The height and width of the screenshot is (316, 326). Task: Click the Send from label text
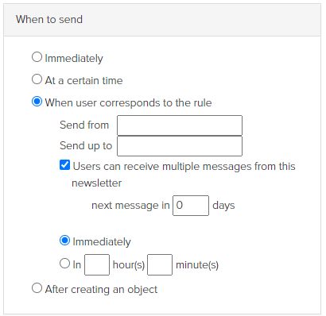(x=84, y=125)
